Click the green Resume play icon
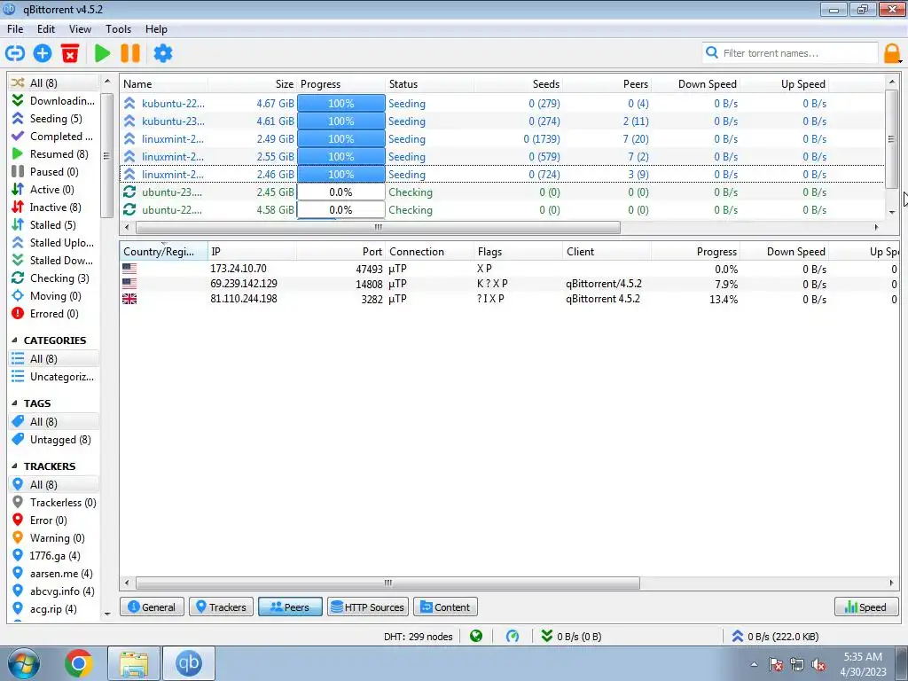The height and width of the screenshot is (681, 908). point(103,53)
